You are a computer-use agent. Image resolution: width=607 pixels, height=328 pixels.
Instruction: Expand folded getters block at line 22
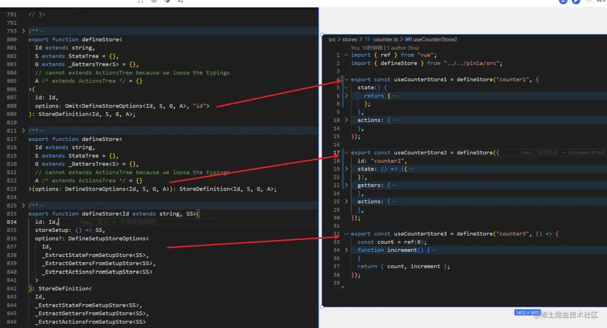tap(346, 185)
